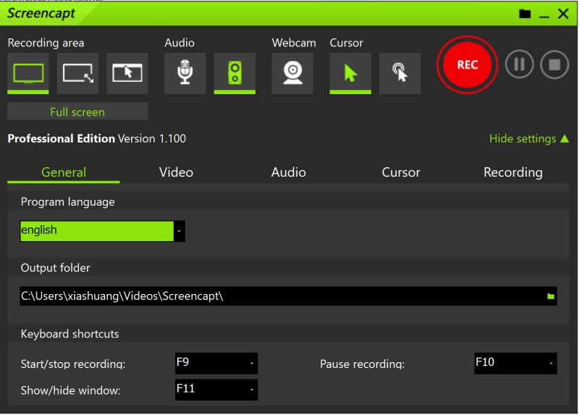Viewport: 579px width, 415px height.
Task: Toggle showing the cursor in recording
Action: point(350,73)
